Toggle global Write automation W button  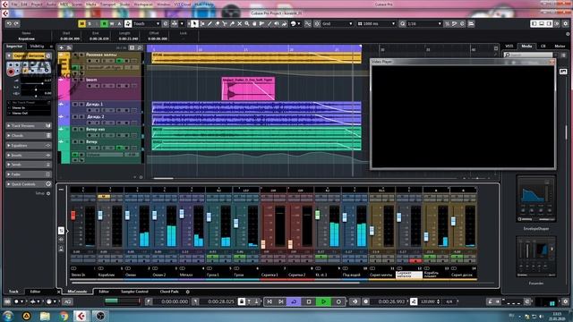[x=111, y=24]
